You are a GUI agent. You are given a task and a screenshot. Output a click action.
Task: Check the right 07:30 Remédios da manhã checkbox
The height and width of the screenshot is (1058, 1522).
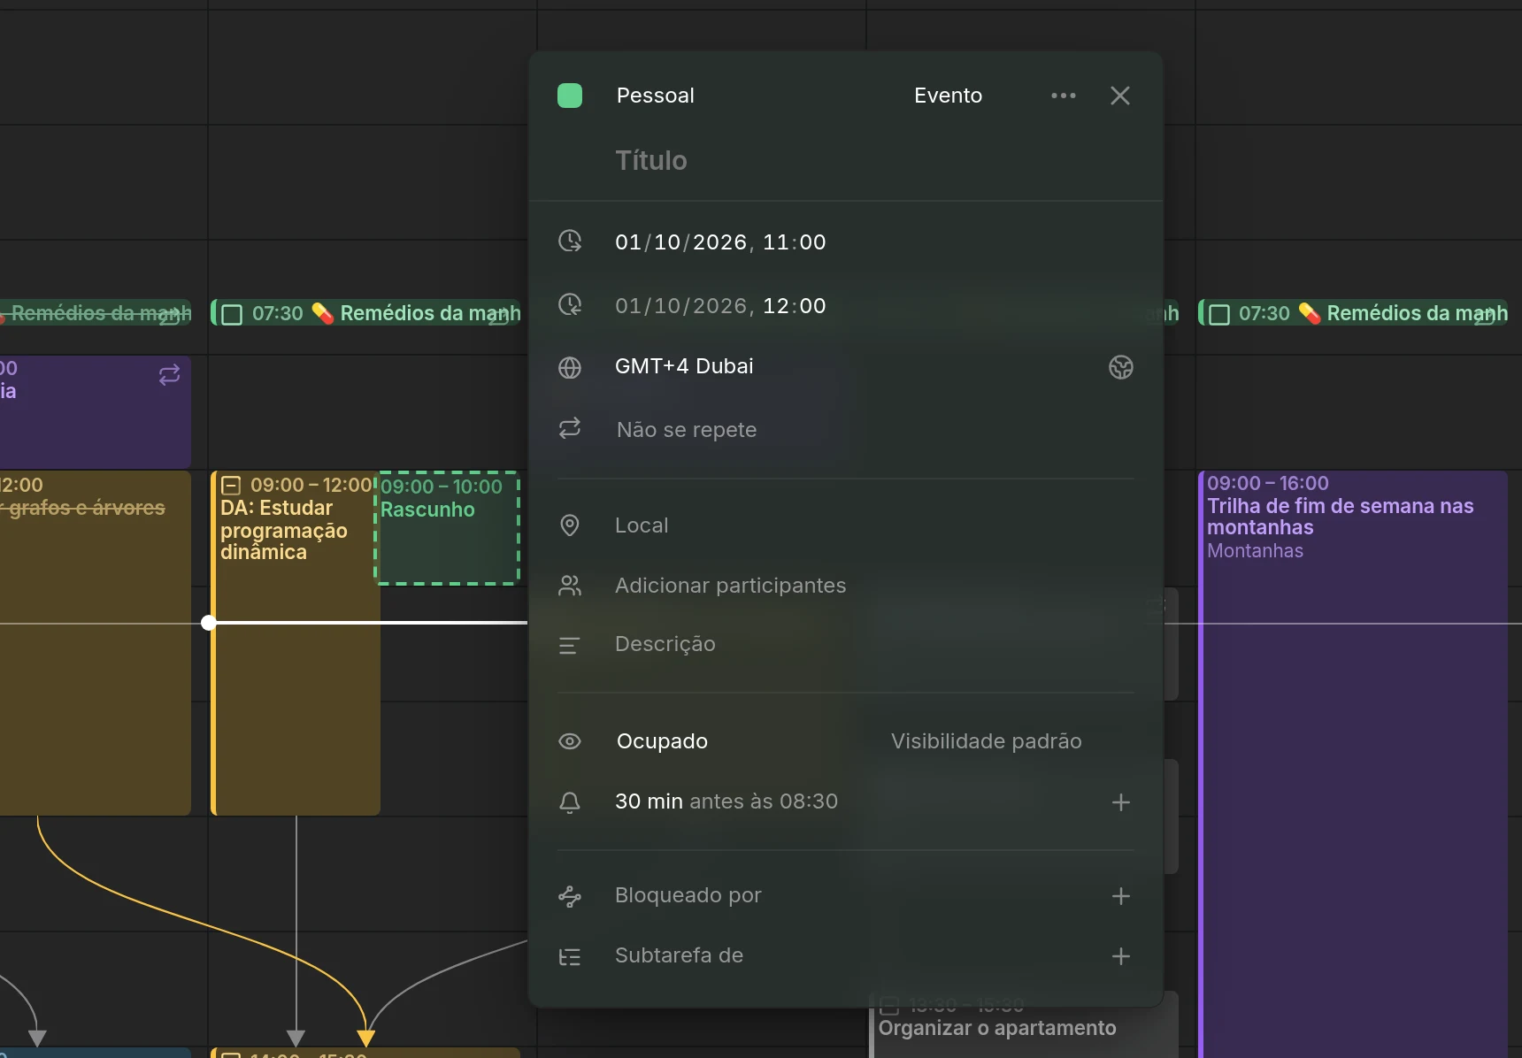click(x=1219, y=315)
